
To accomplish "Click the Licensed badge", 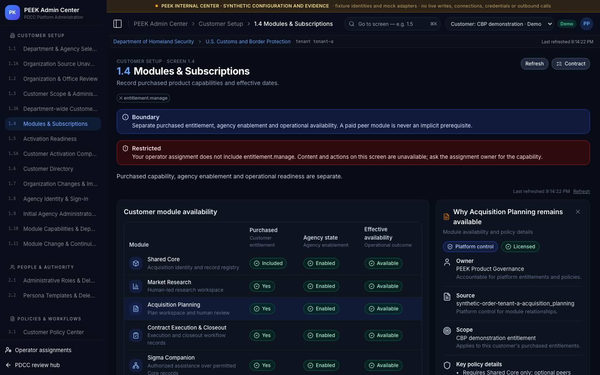I will [x=520, y=247].
